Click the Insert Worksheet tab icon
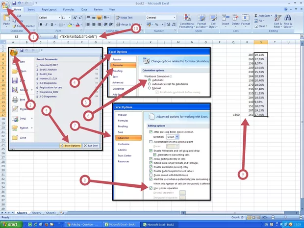 click(x=62, y=213)
